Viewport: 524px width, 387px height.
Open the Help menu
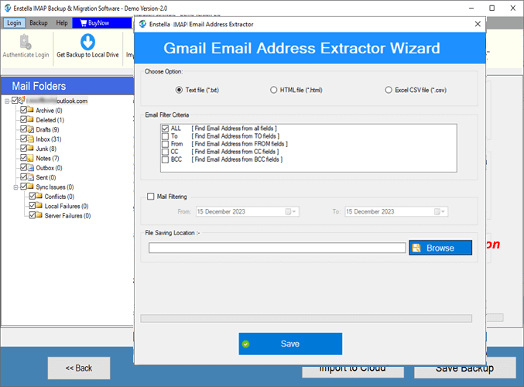(x=62, y=22)
